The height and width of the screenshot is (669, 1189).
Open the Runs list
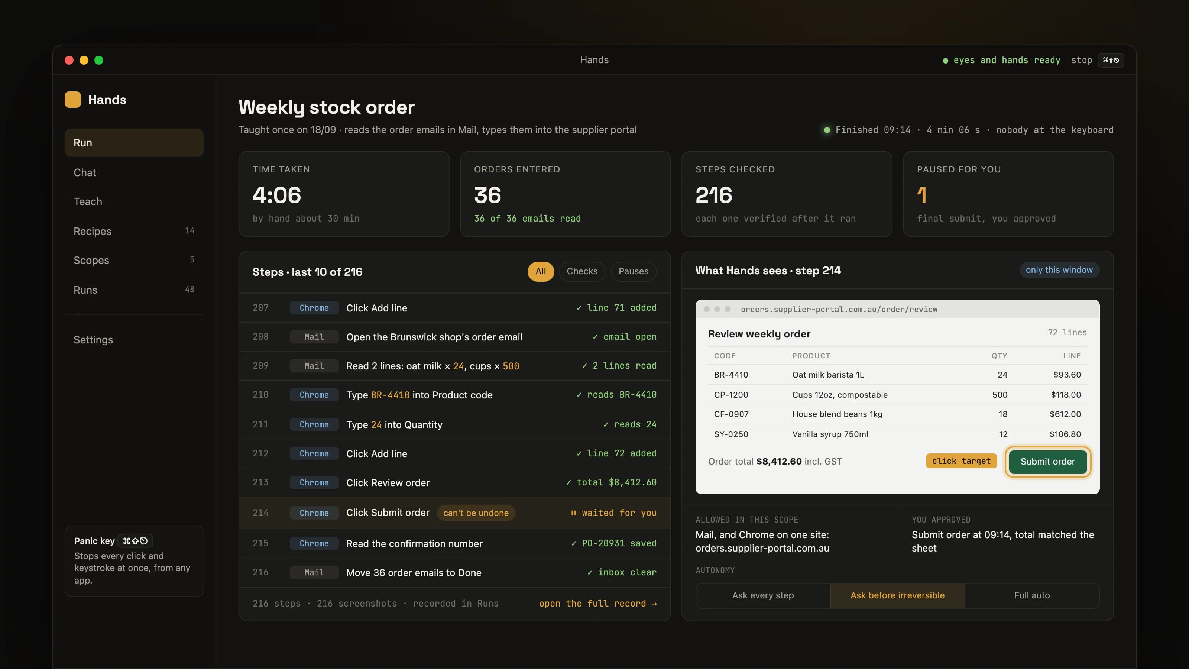pyautogui.click(x=134, y=290)
